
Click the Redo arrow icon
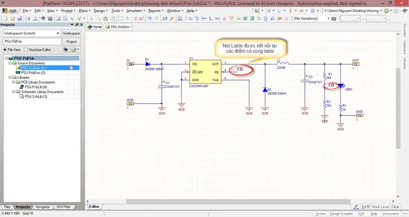pos(157,19)
